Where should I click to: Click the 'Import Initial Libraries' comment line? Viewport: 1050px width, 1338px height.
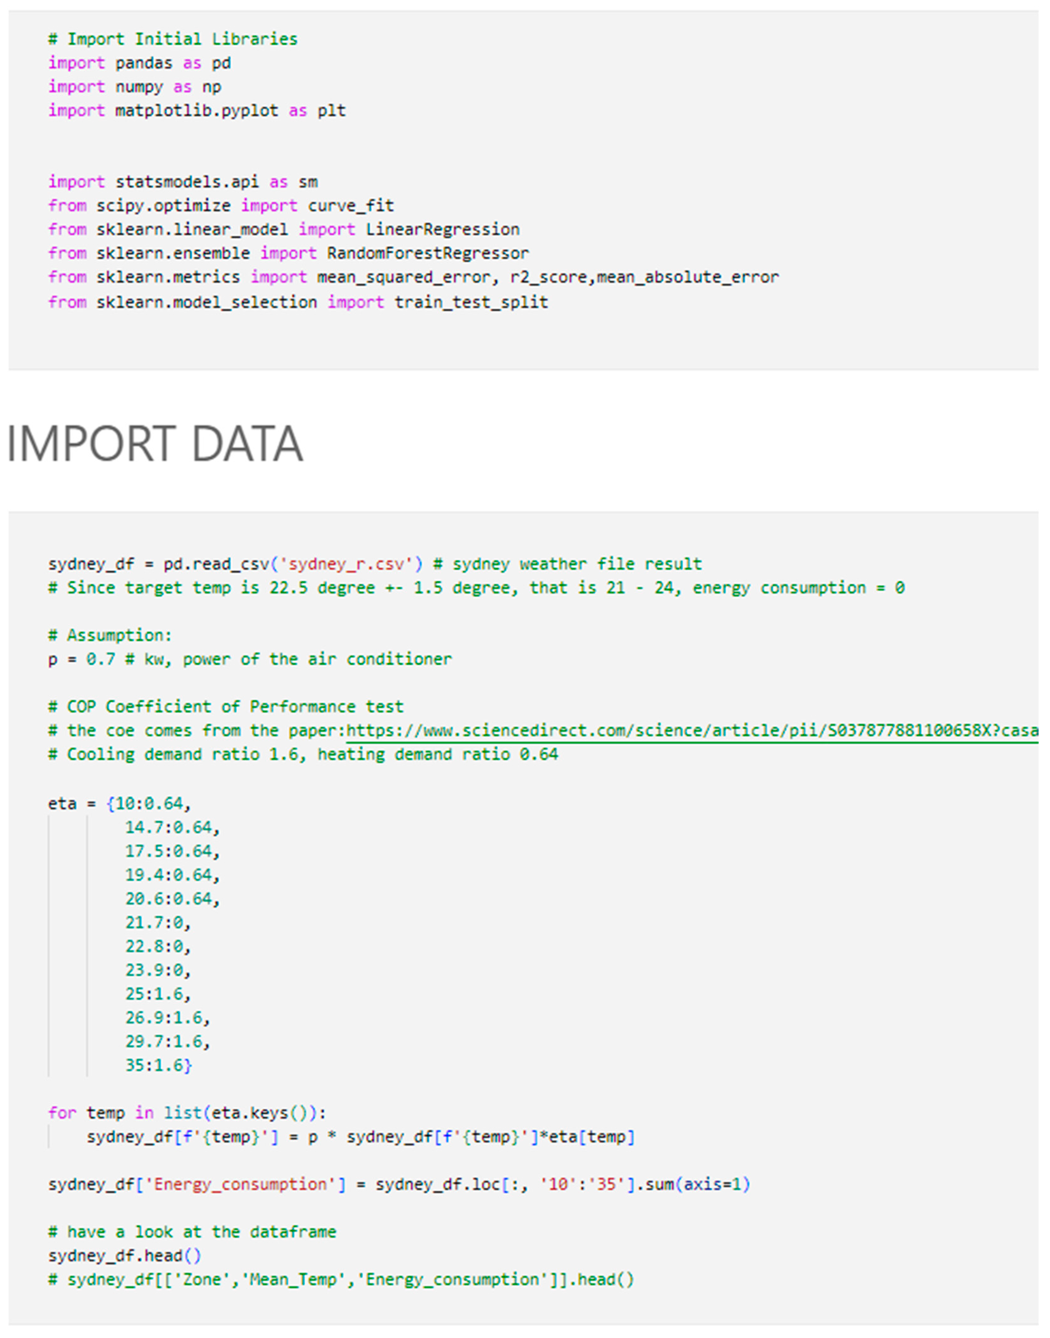coord(173,40)
